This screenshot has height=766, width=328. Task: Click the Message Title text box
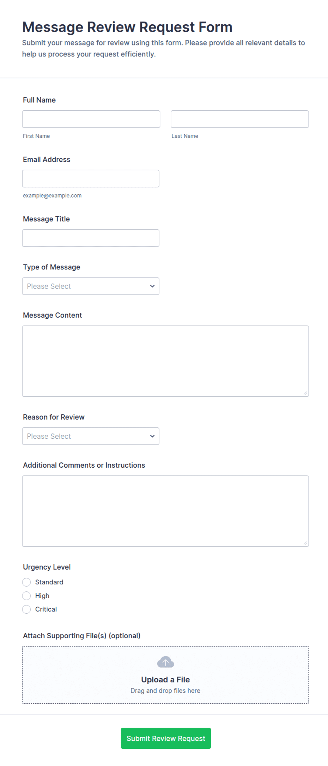(91, 238)
